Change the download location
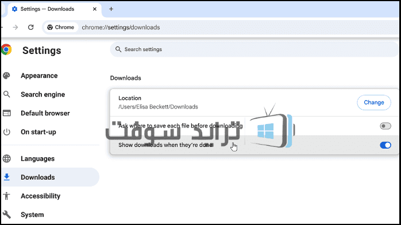 (x=374, y=102)
